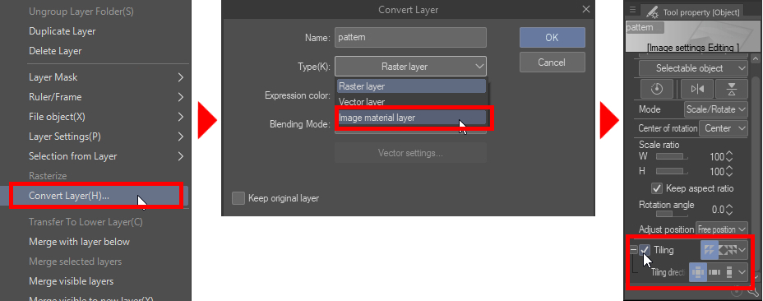Collapse the Tiling options expander
This screenshot has width=763, height=301.
pyautogui.click(x=634, y=250)
